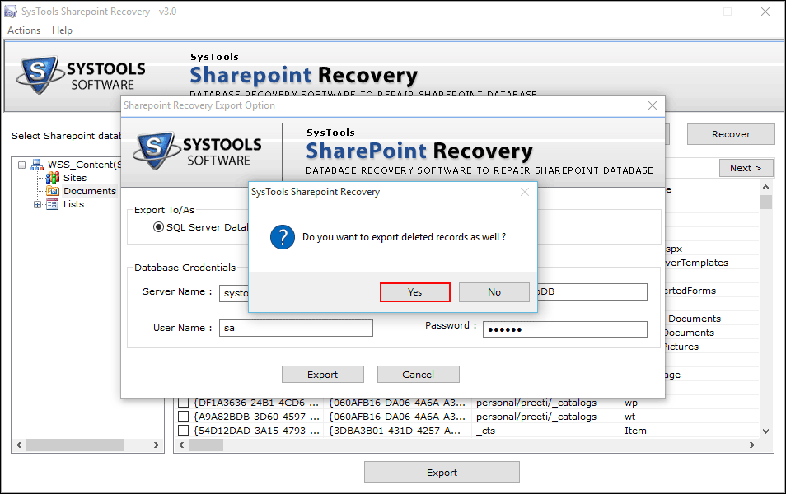Close the SysTools Sharepoint Recovery message box
The width and height of the screenshot is (786, 494).
pyautogui.click(x=524, y=192)
